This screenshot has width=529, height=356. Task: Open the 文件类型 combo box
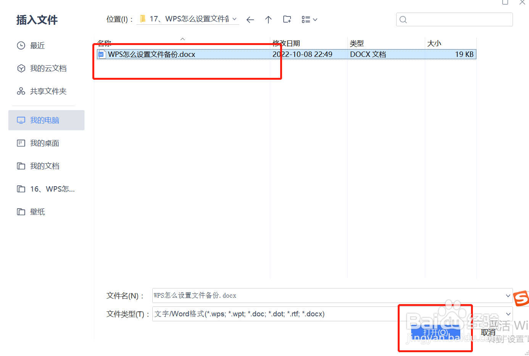(332, 314)
